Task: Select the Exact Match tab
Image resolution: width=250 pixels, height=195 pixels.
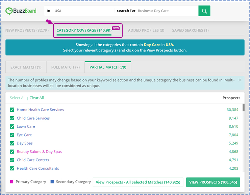Action: pos(26,67)
